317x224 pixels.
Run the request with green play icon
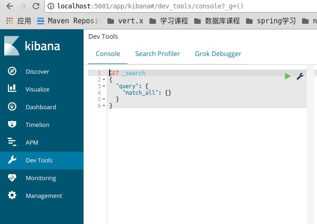288,76
